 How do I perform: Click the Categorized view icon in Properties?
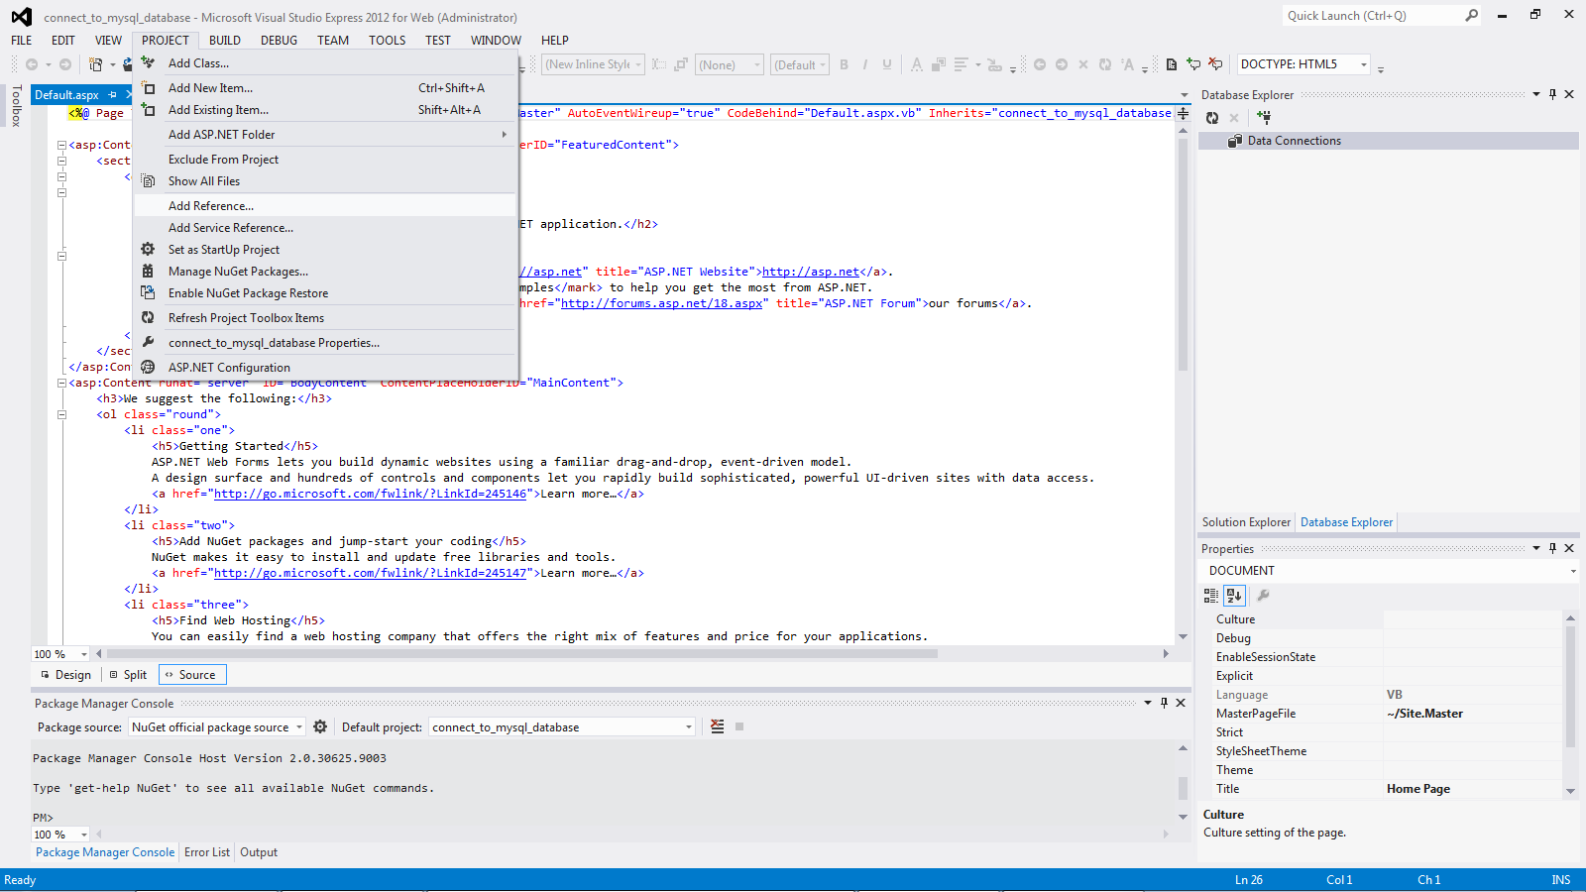(1211, 596)
